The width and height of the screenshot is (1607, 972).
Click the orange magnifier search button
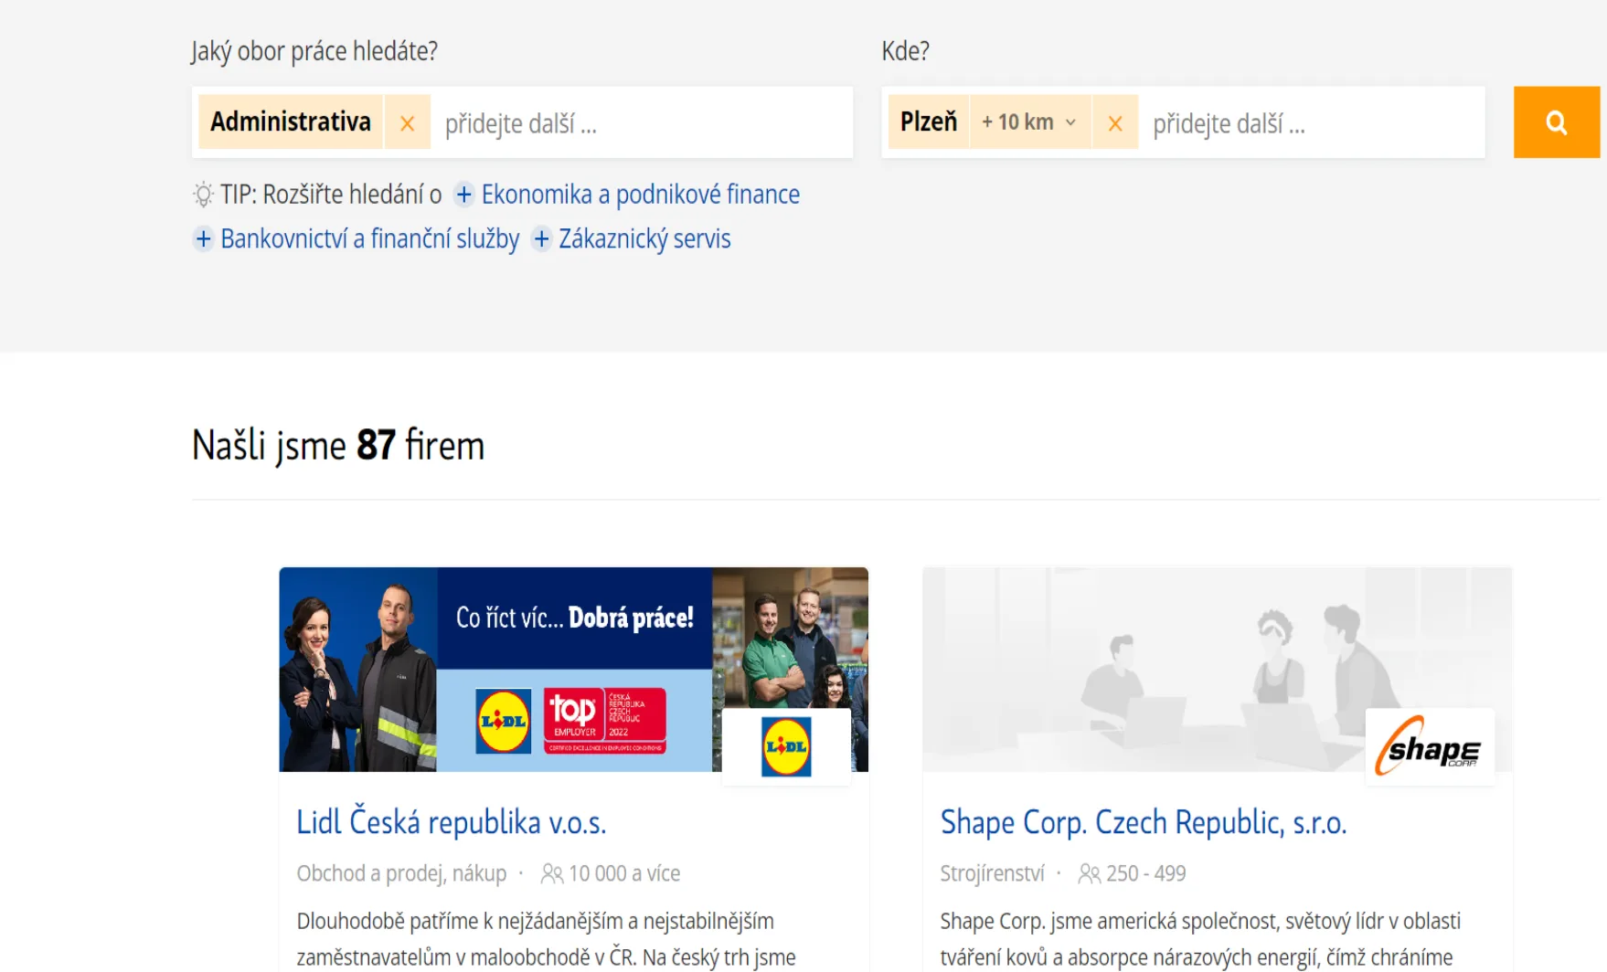click(1556, 122)
